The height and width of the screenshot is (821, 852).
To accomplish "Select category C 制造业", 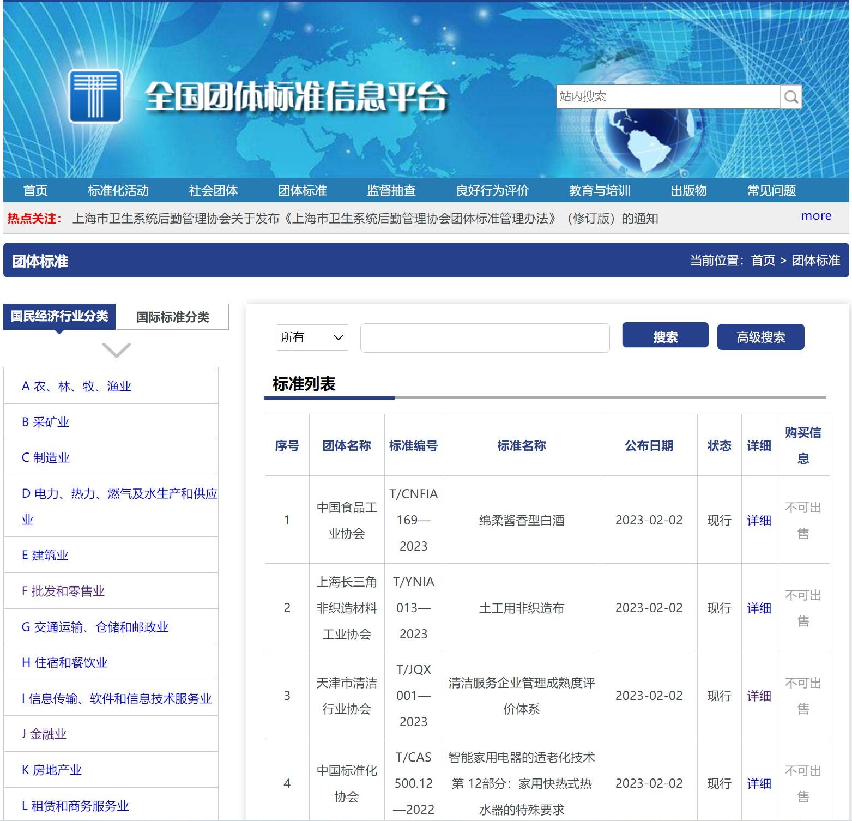I will [x=46, y=457].
